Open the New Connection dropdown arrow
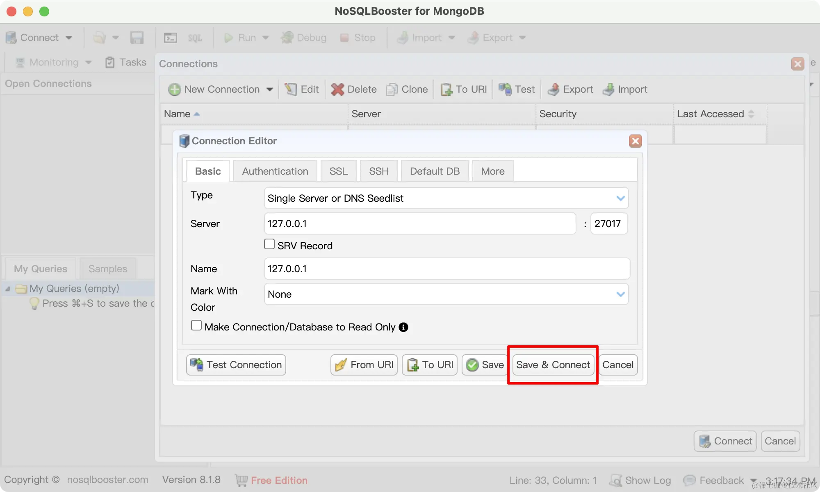 269,89
